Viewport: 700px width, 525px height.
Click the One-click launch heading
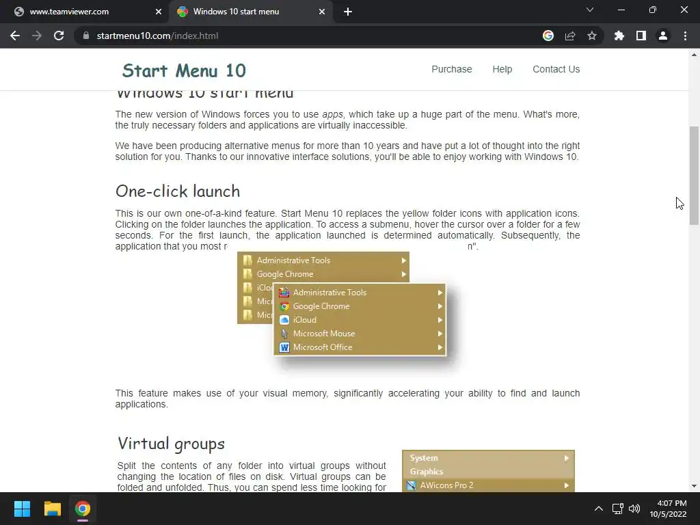click(178, 191)
